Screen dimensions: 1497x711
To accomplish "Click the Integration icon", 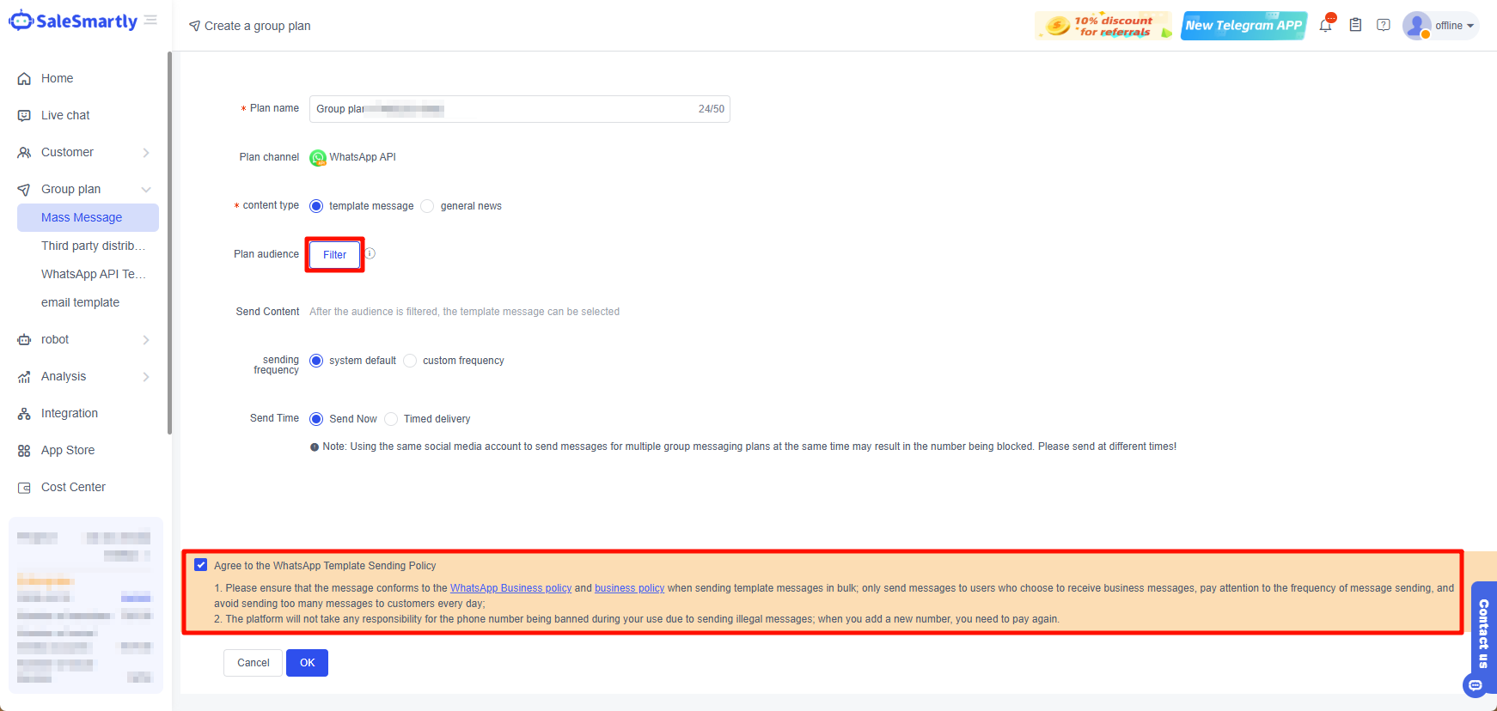I will point(24,414).
